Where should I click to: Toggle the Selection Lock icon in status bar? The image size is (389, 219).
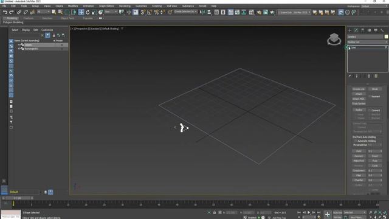[215, 212]
